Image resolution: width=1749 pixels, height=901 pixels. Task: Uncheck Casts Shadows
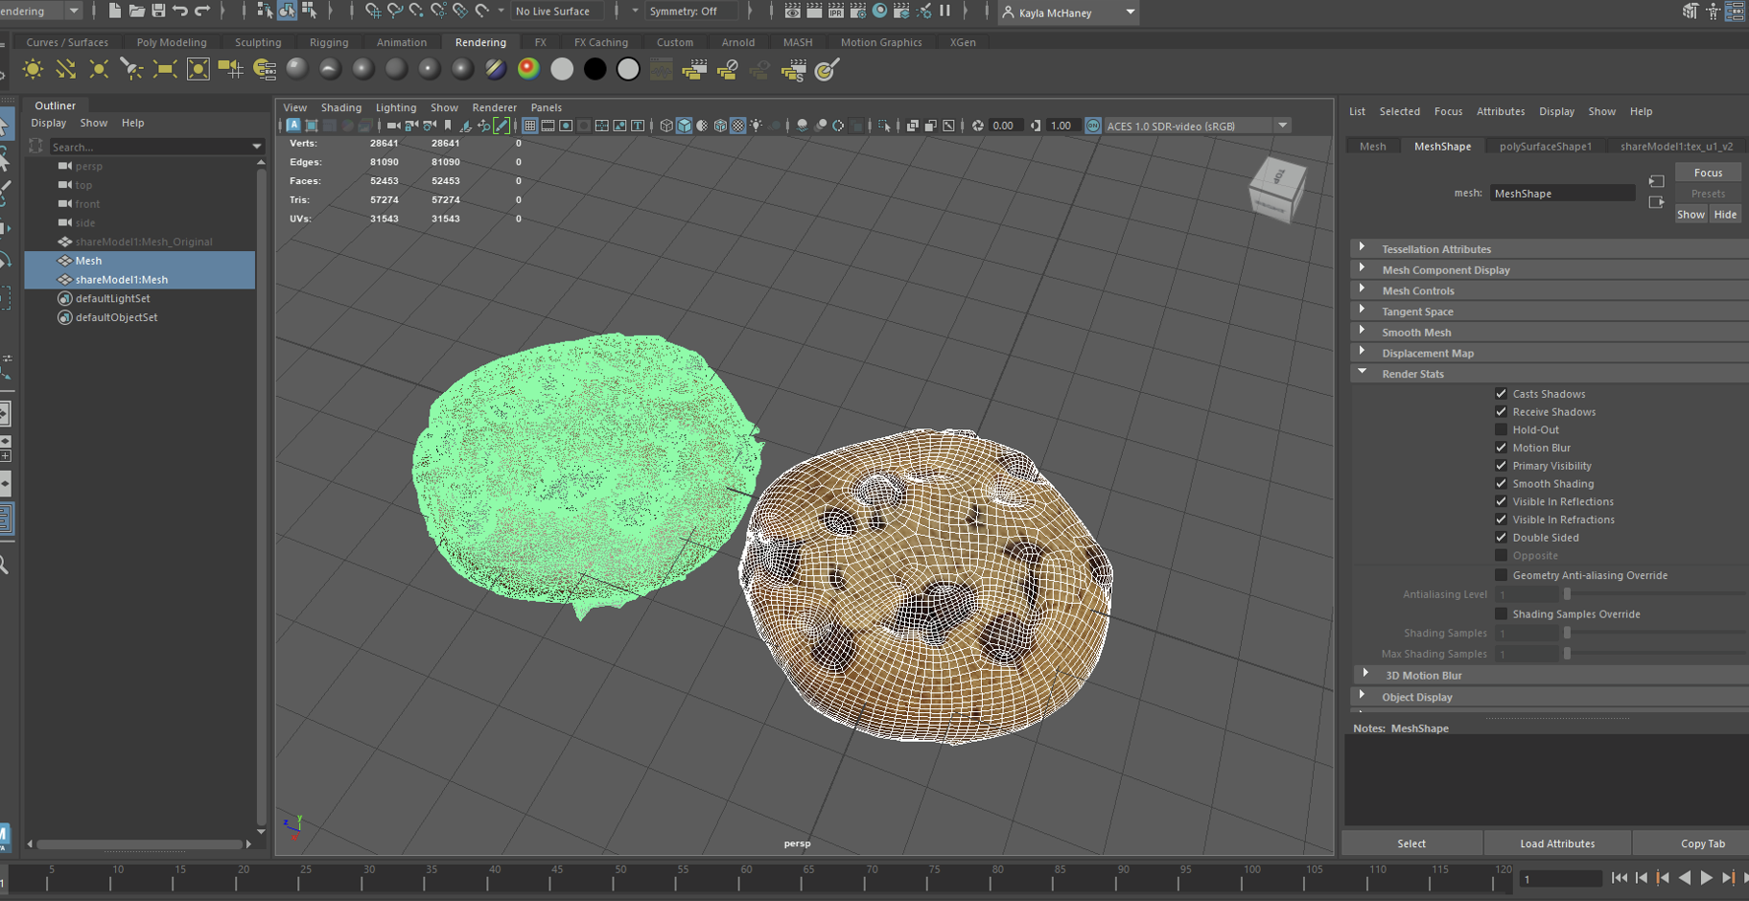(x=1502, y=394)
